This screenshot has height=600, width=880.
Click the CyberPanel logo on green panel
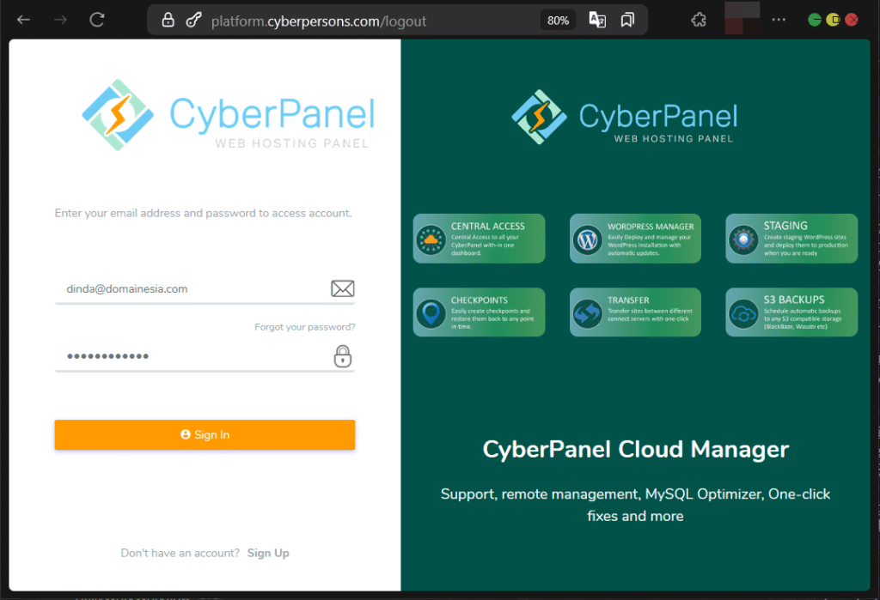coord(624,118)
